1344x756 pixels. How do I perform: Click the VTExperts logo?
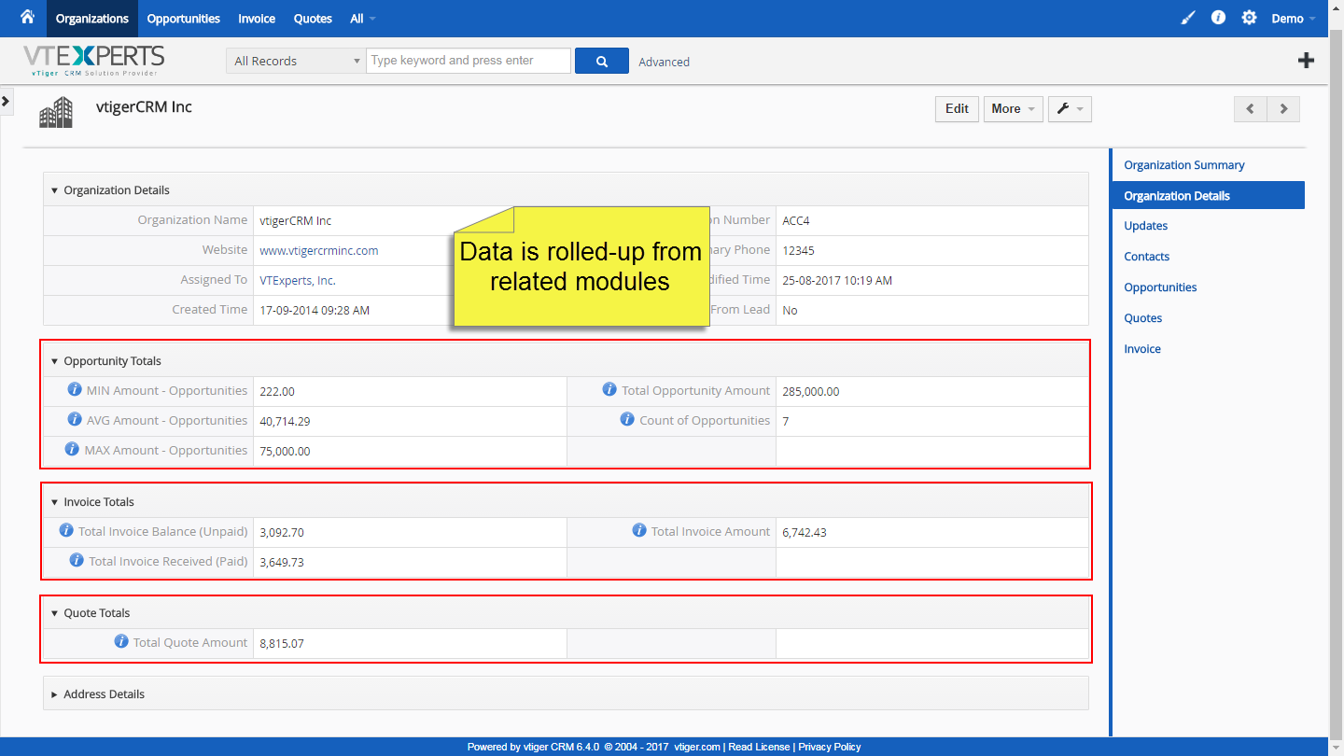click(93, 61)
